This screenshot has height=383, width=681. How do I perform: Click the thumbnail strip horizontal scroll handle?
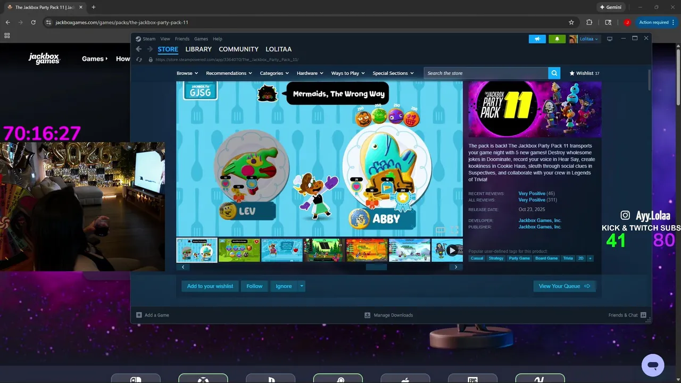coord(376,267)
